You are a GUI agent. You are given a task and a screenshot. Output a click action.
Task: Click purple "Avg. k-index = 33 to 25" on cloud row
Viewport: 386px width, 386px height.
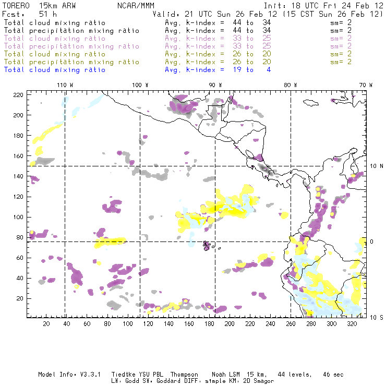tap(218, 39)
